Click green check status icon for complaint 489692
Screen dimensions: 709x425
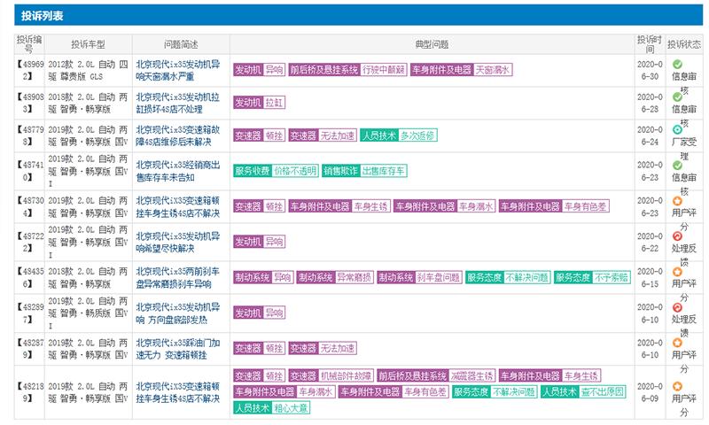677,64
